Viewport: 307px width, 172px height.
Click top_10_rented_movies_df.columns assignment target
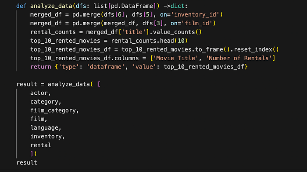pos(84,58)
